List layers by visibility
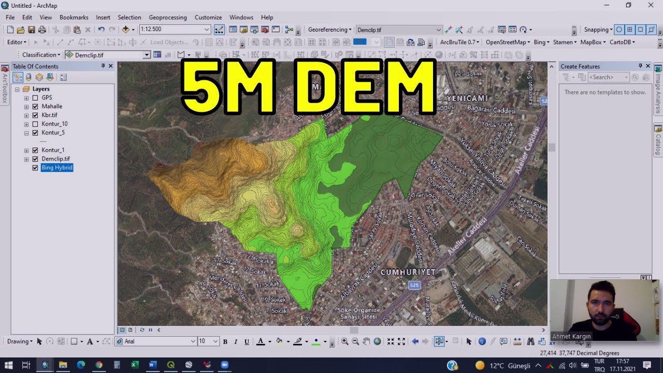 click(x=39, y=77)
